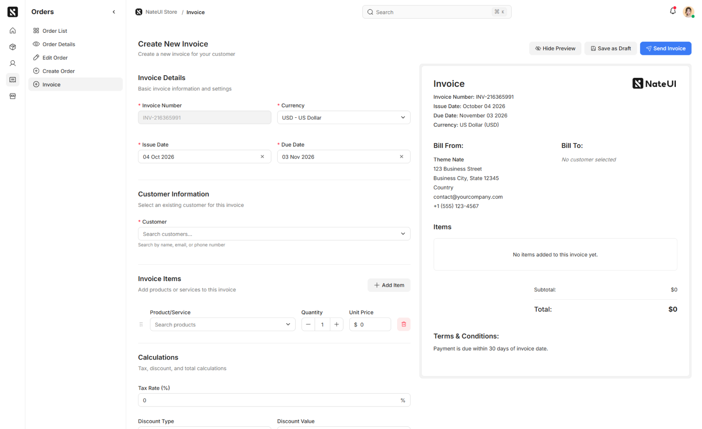Save the invoice as draft
This screenshot has height=429, width=702.
(611, 48)
